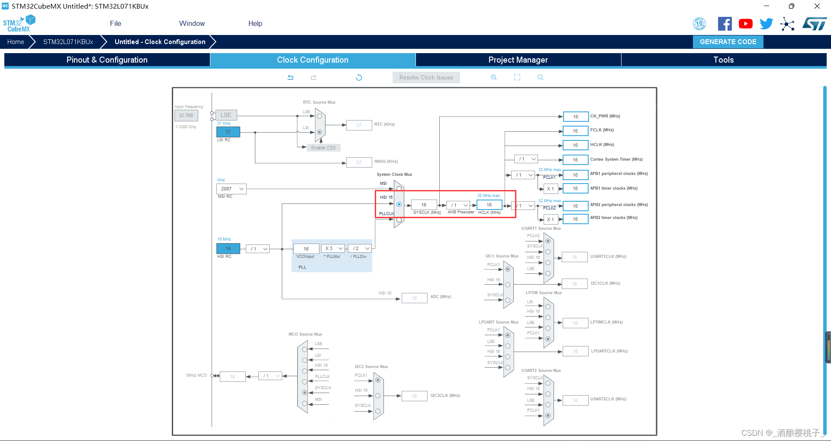This screenshot has width=831, height=441.
Task: Open HSI RC divider /1 dropdown
Action: click(x=258, y=249)
